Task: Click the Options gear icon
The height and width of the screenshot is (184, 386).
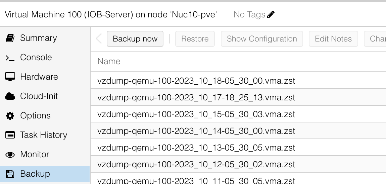Action: [x=10, y=115]
